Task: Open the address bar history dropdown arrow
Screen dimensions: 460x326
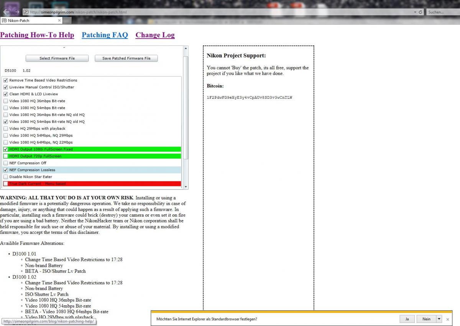Action: tap(415, 12)
